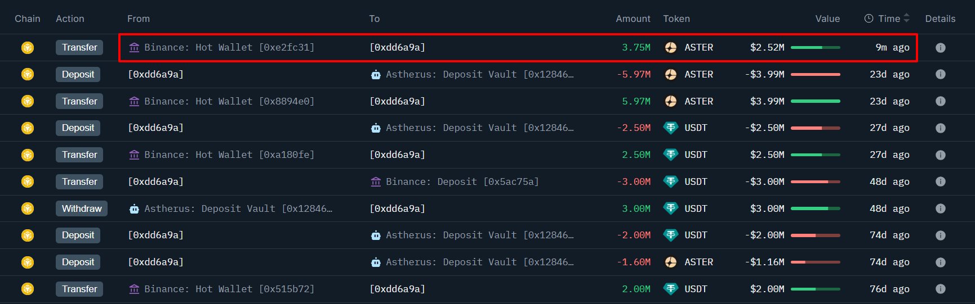Click the BNB chain icon in first row
The width and height of the screenshot is (975, 304).
click(x=28, y=48)
